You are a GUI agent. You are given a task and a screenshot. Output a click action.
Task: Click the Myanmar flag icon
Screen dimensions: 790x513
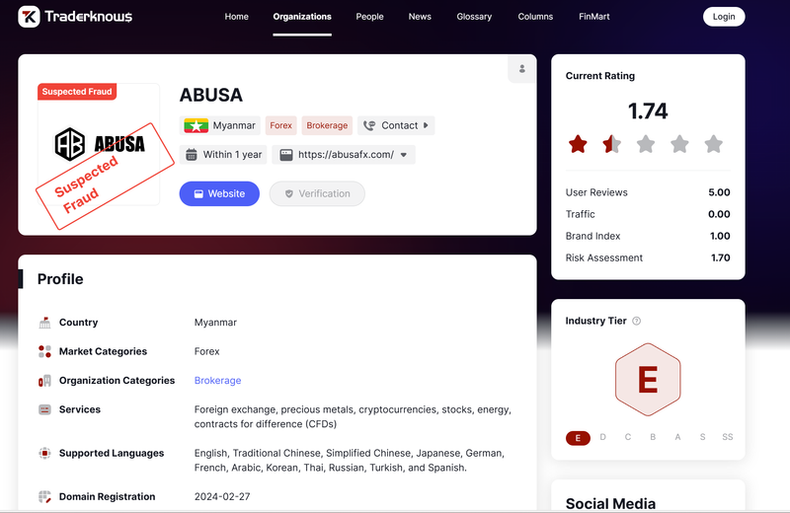(196, 125)
